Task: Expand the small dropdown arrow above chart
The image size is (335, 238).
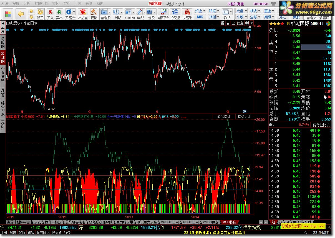Action: pos(251,23)
